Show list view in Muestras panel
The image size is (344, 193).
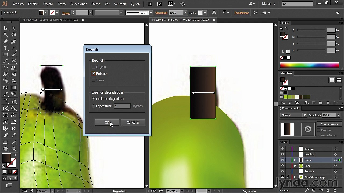point(332,80)
